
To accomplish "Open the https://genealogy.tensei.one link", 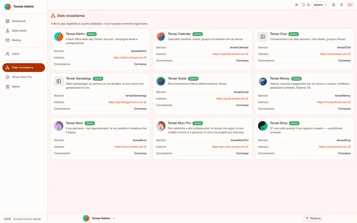I will click(127, 102).
